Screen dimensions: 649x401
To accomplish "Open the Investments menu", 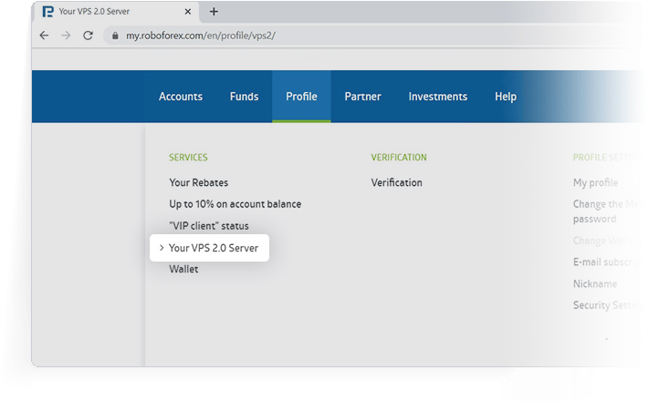I will click(x=438, y=97).
